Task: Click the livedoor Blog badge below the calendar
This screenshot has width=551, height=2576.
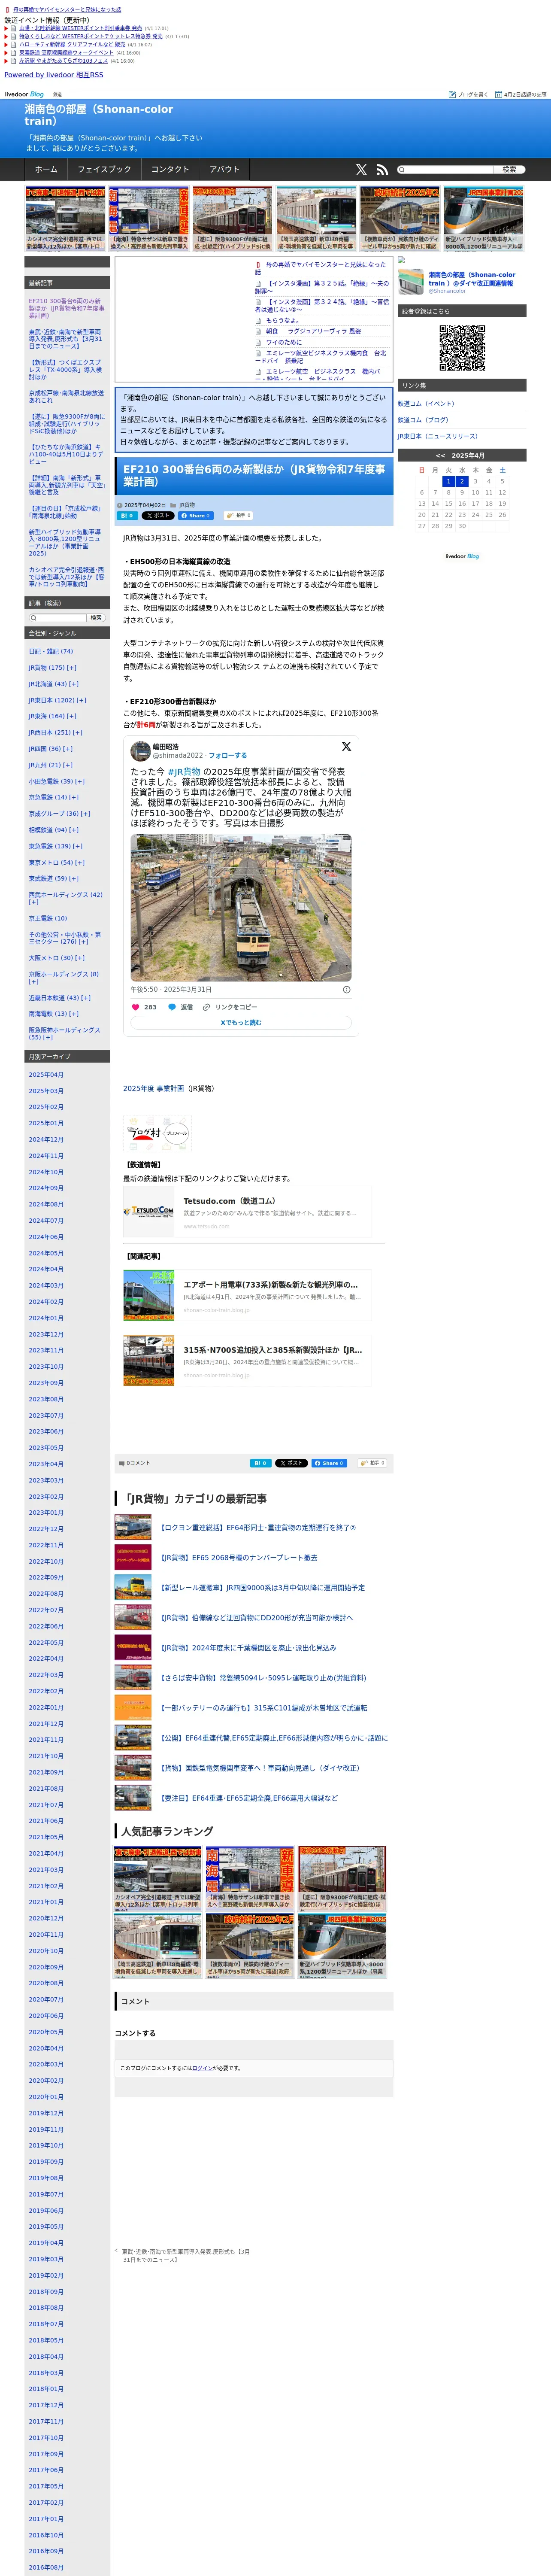Action: click(462, 556)
